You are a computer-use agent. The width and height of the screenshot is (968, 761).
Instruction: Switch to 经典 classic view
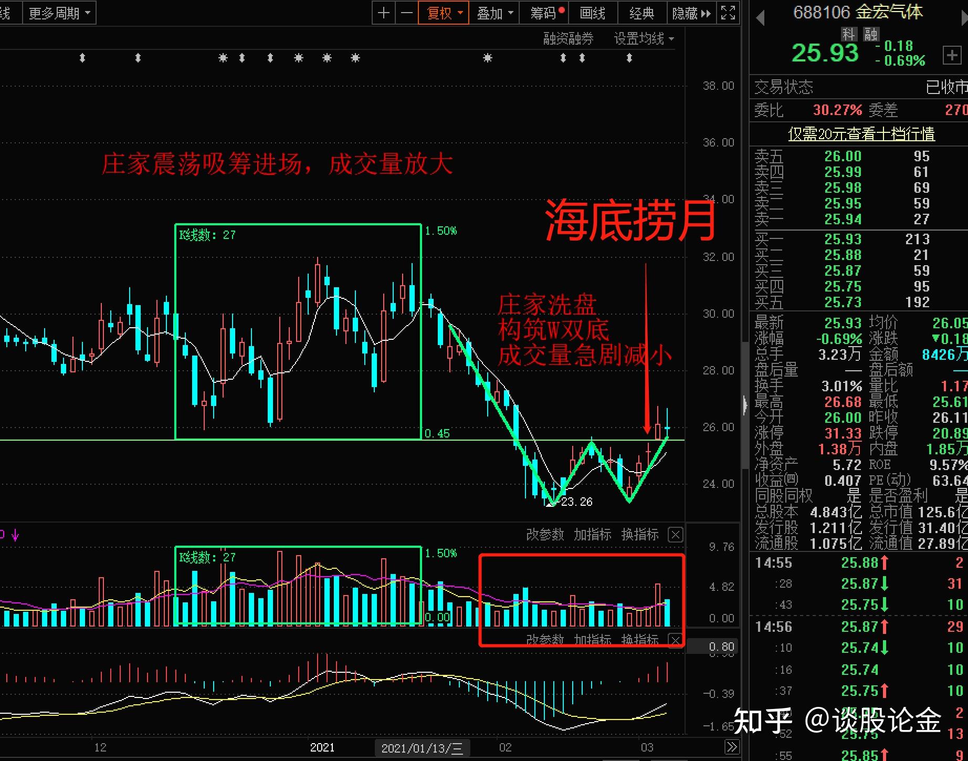(x=641, y=13)
